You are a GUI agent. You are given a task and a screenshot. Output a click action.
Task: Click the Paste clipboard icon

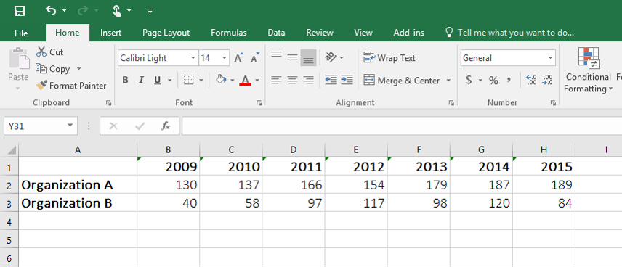pos(19,59)
